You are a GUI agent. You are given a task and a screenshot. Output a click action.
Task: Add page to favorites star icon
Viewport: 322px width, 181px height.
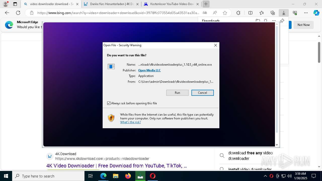click(x=225, y=13)
